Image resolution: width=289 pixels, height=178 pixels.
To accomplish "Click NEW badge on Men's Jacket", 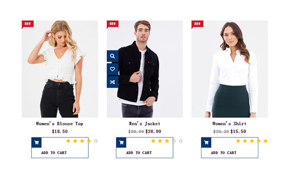I will click(x=112, y=23).
